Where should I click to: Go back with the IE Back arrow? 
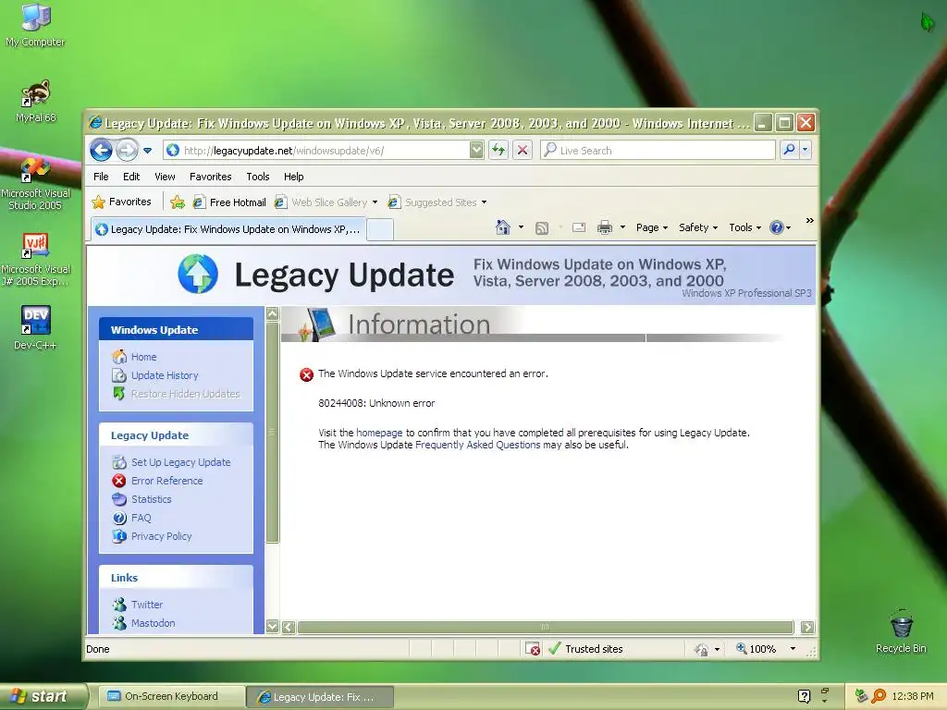[x=101, y=150]
